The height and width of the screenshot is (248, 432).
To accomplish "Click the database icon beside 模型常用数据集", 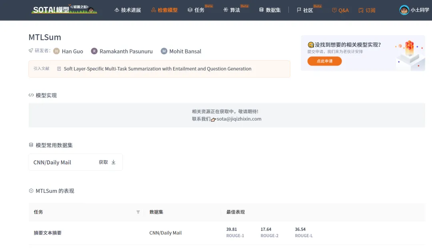I will 31,145.
